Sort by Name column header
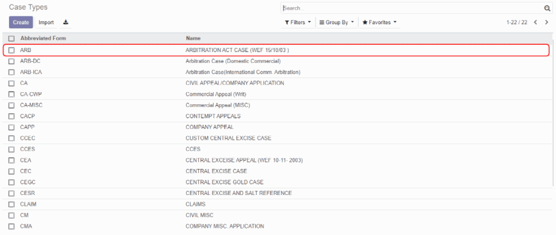 193,38
